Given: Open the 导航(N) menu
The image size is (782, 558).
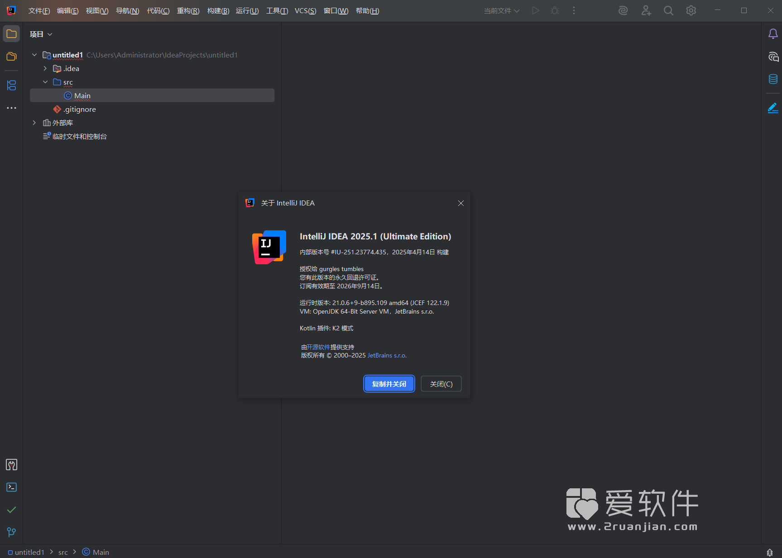Looking at the screenshot, I should pos(127,11).
